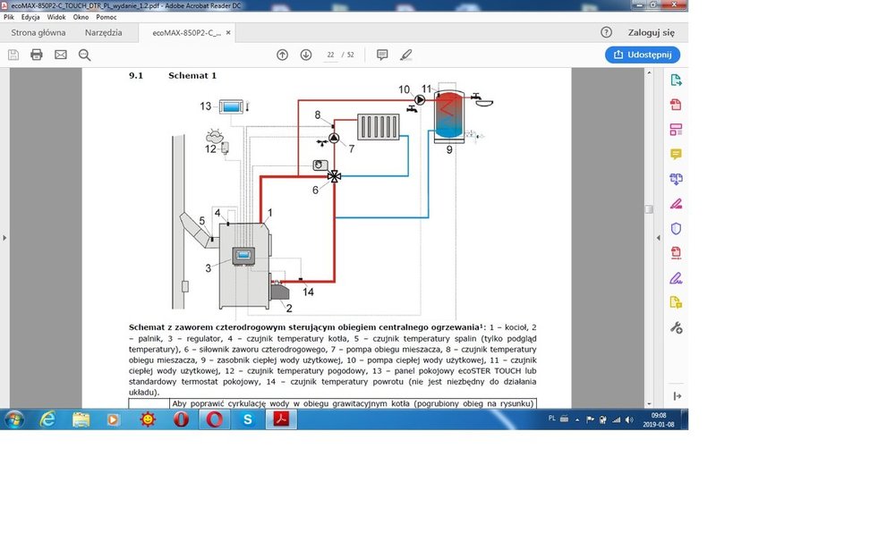The image size is (895, 559).
Task: Add a sticky note comment
Action: 382,55
